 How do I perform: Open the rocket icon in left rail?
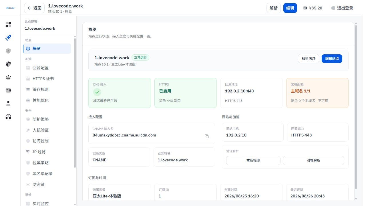(x=8, y=38)
